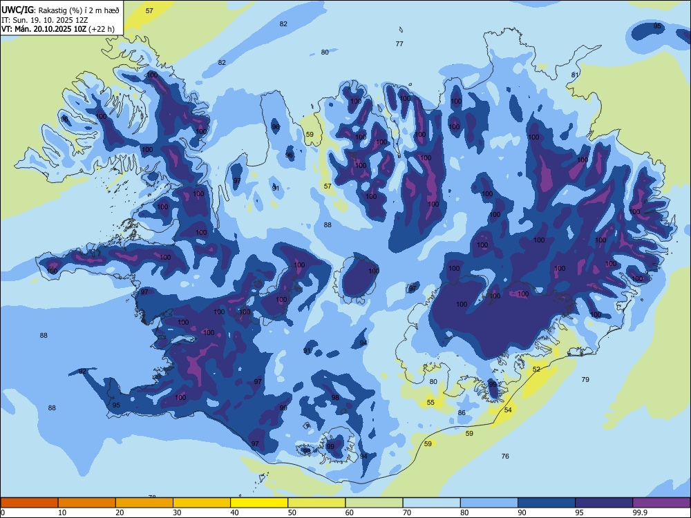Click the '99.9' tick label on the legend
Image resolution: width=691 pixels, height=518 pixels.
pyautogui.click(x=640, y=512)
